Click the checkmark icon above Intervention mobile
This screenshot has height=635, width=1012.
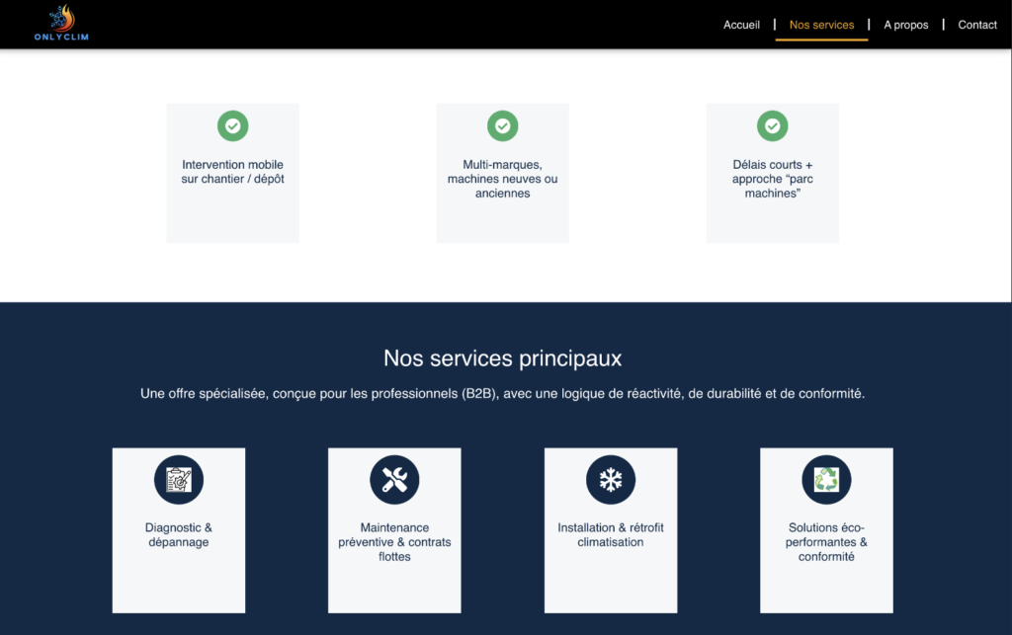(x=232, y=125)
